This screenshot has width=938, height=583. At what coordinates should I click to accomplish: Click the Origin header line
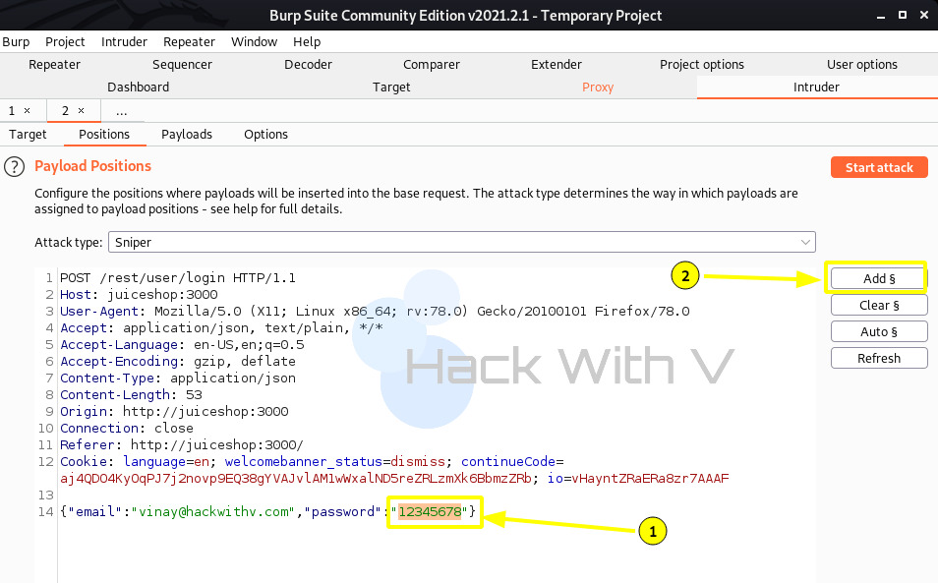(x=174, y=412)
